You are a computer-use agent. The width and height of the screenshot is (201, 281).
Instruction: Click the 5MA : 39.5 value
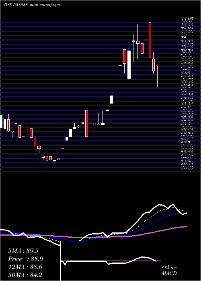[x=23, y=251]
